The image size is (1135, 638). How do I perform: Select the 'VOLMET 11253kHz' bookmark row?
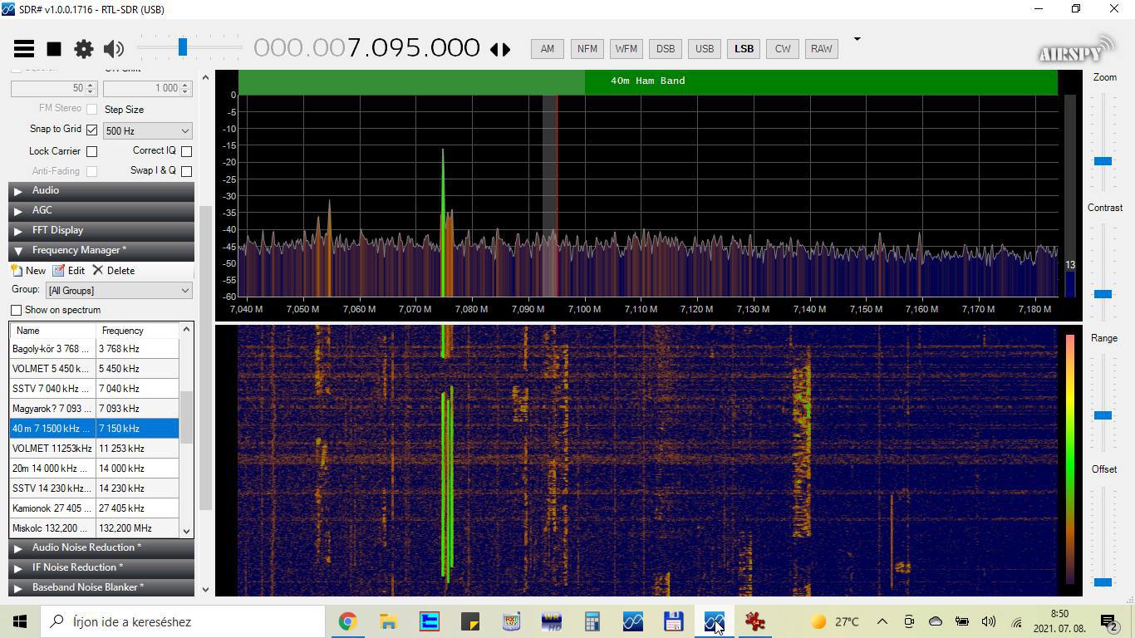(x=94, y=449)
